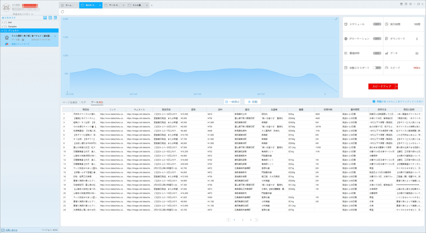Open the ログ tab
The image size is (426, 233).
click(x=84, y=102)
